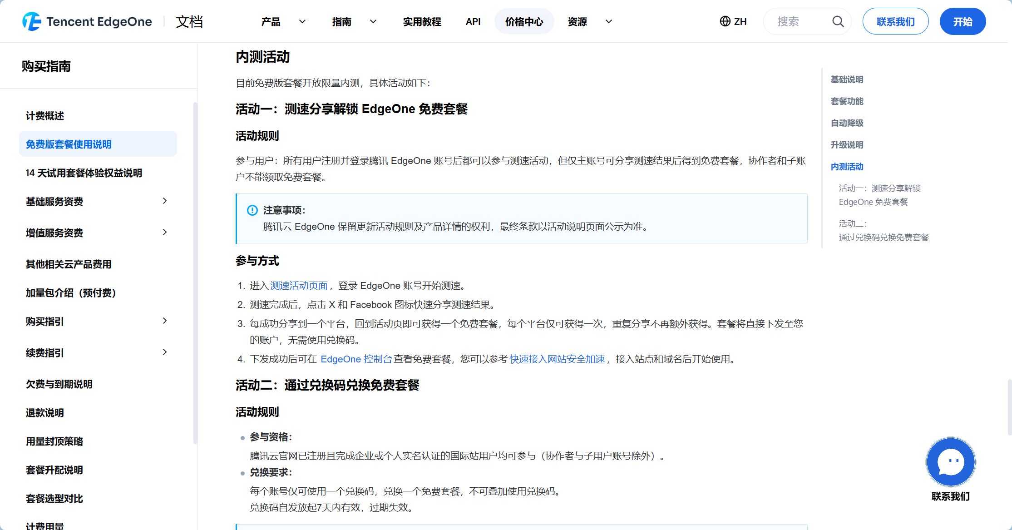This screenshot has width=1012, height=530.
Task: Click the search magnifier icon
Action: pos(838,21)
